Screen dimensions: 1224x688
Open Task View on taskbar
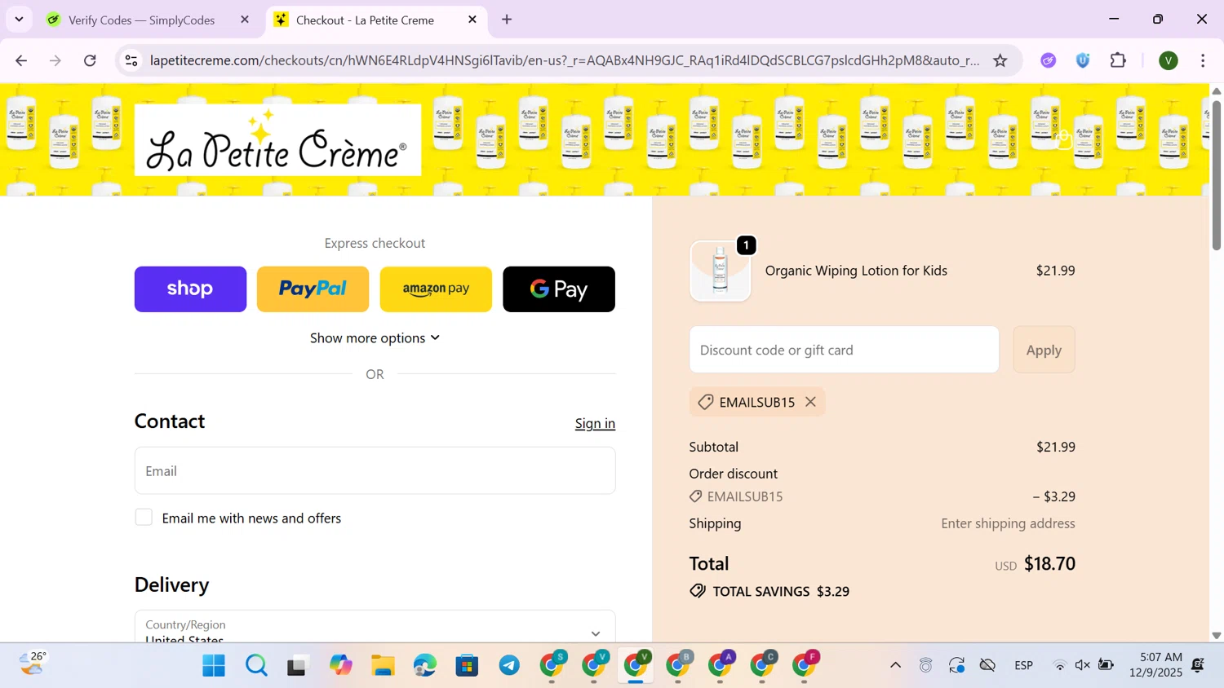pyautogui.click(x=298, y=666)
